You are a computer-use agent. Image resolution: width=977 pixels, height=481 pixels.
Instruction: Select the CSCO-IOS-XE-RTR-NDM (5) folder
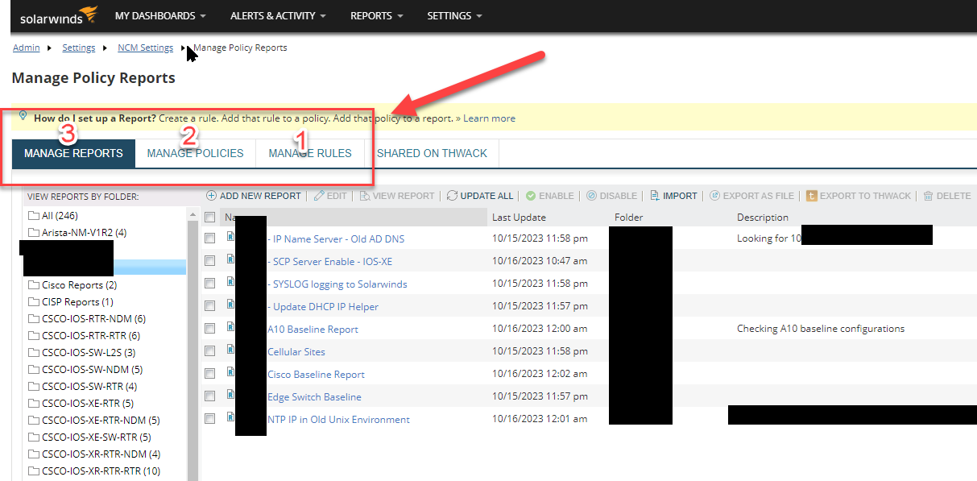tap(101, 421)
